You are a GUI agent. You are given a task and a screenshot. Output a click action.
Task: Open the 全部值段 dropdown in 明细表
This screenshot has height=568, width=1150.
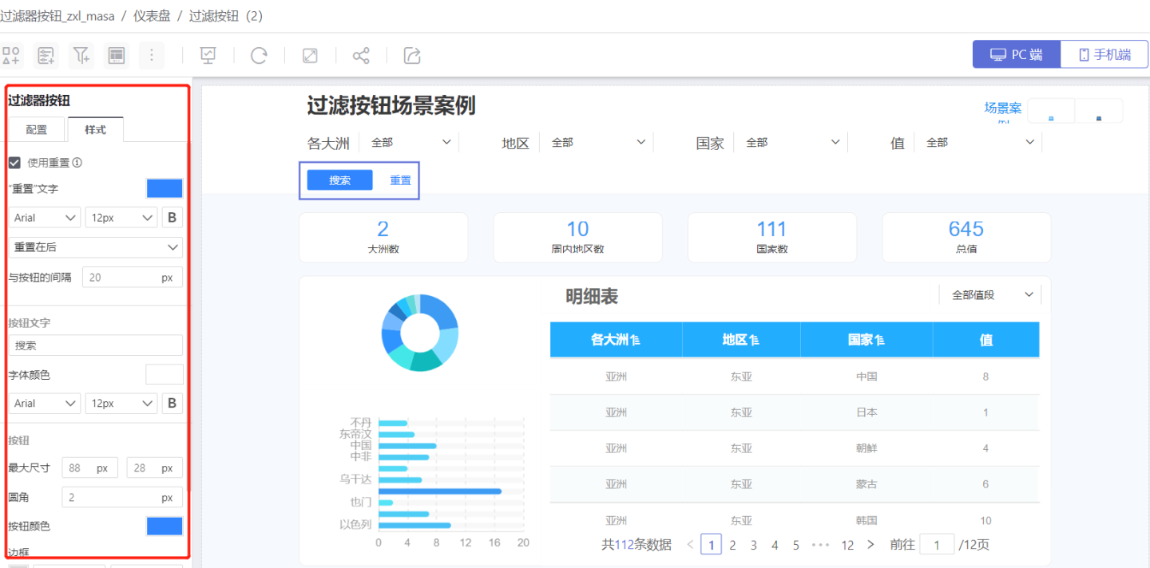(992, 295)
